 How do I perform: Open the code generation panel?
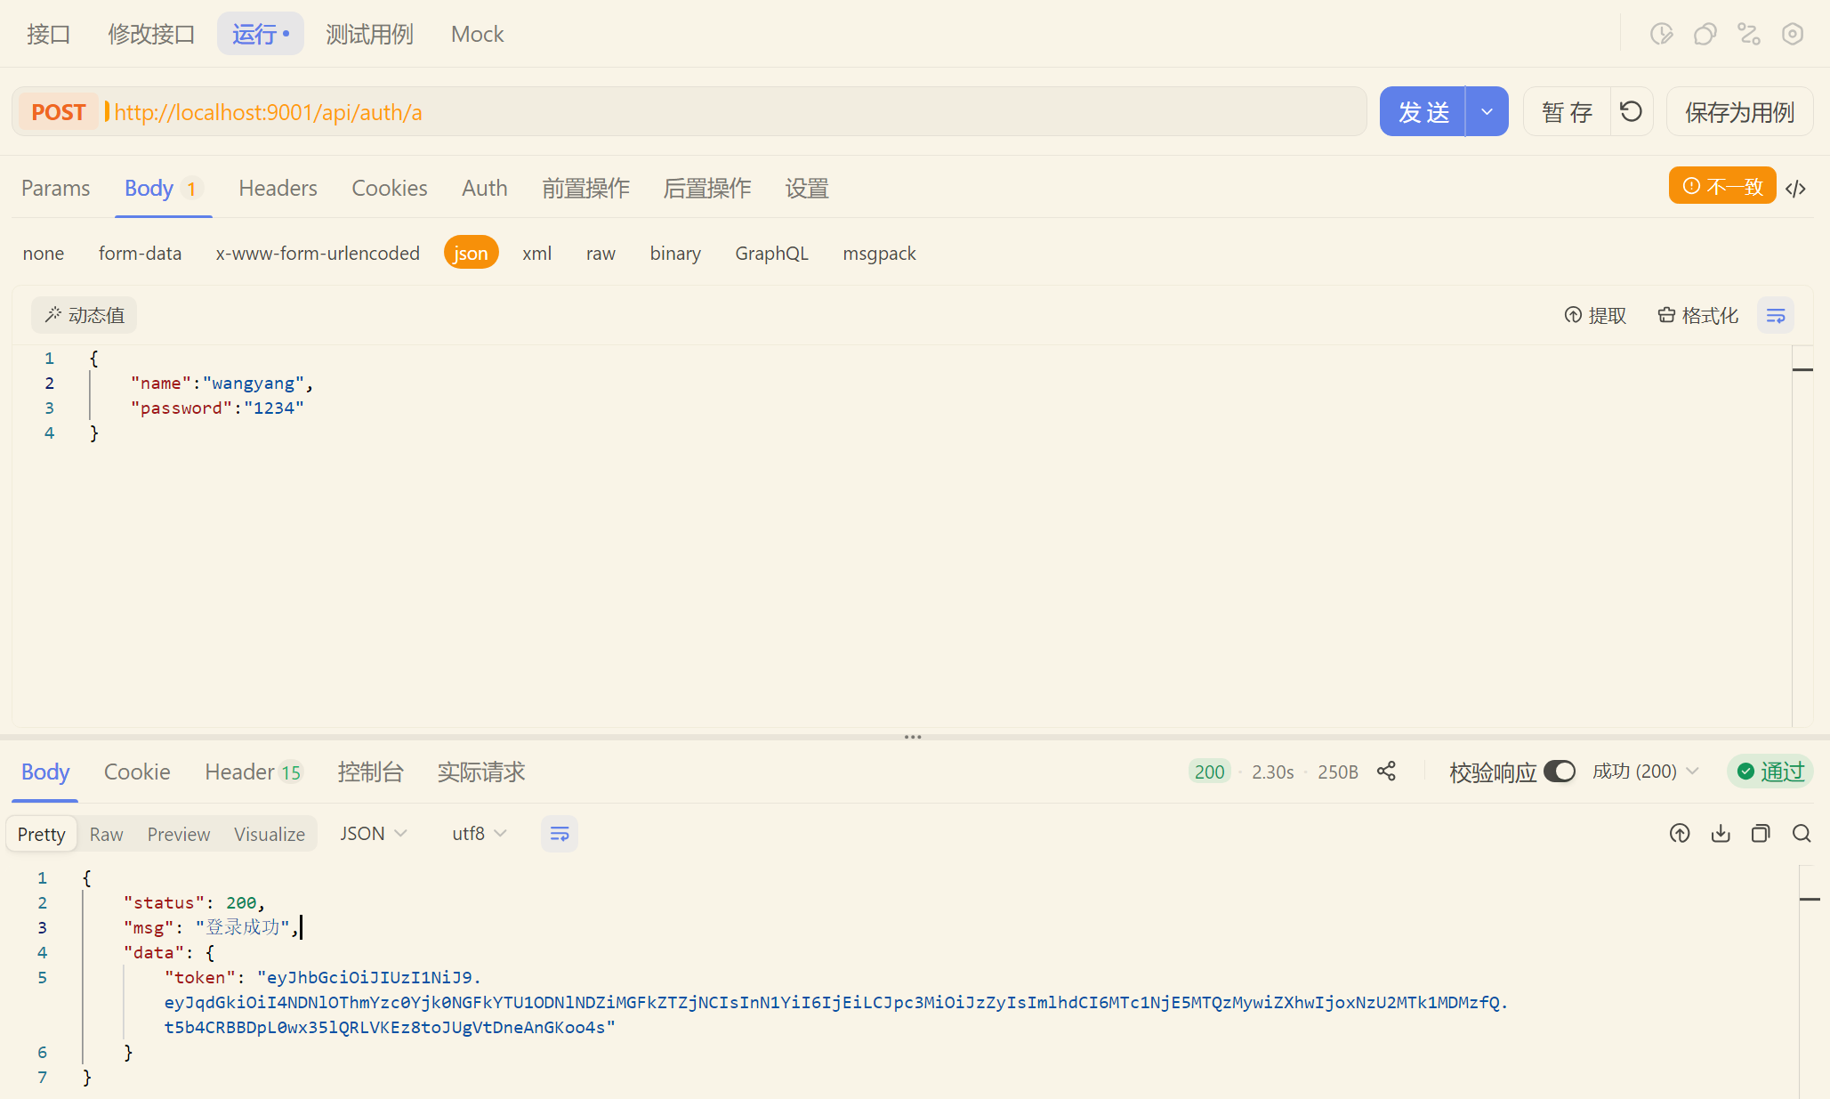pyautogui.click(x=1796, y=188)
